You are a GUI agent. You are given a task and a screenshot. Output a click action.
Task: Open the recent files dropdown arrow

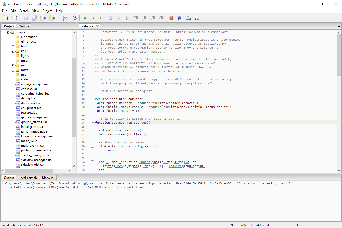coord(20,18)
